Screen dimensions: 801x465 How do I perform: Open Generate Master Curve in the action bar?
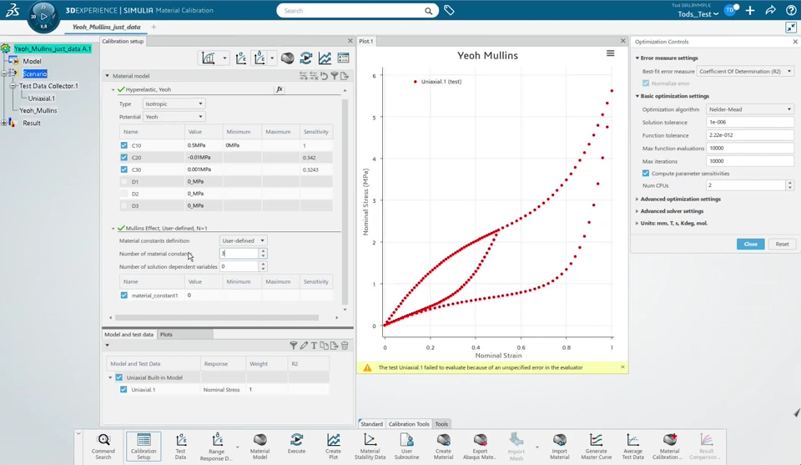596,446
